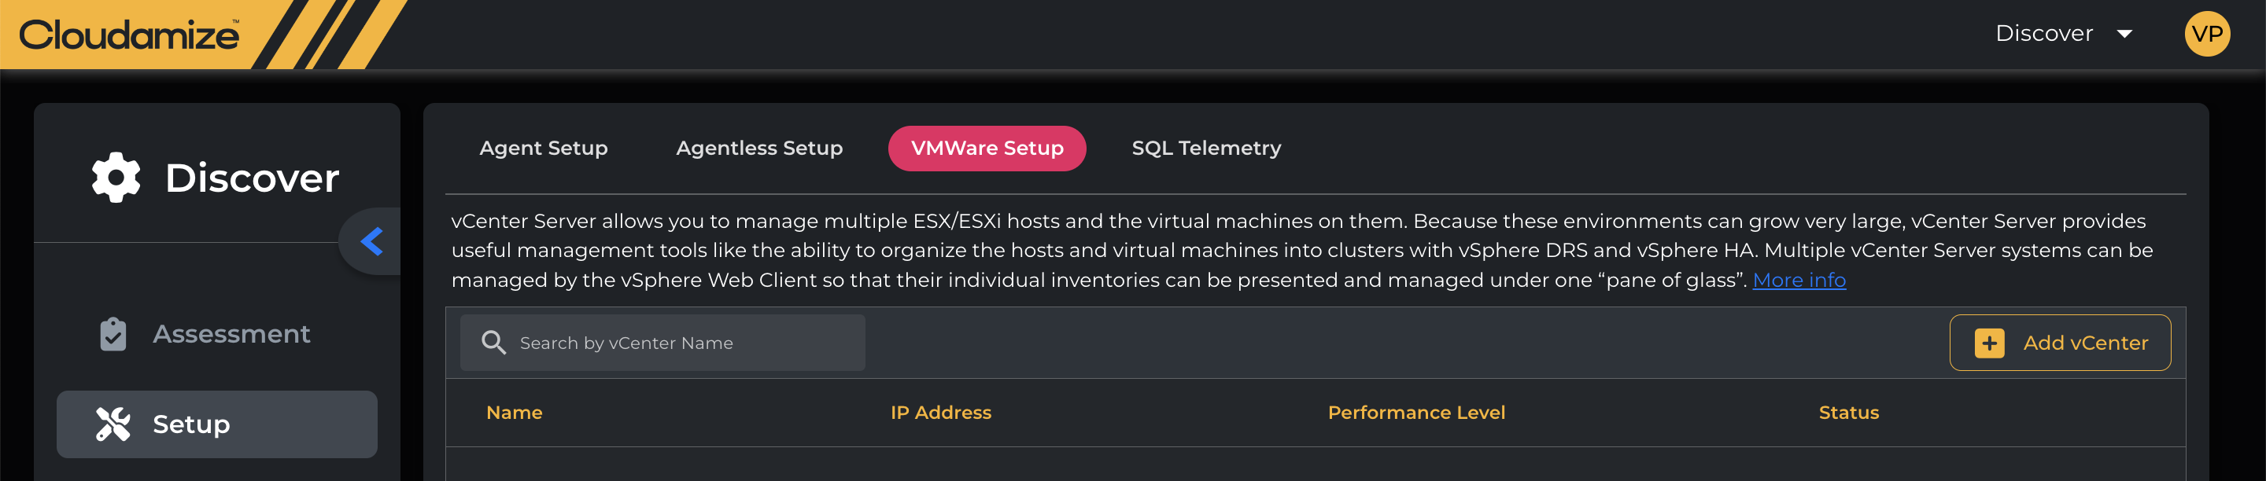The image size is (2266, 481).
Task: Switch to the Agent Setup tab
Action: (543, 149)
